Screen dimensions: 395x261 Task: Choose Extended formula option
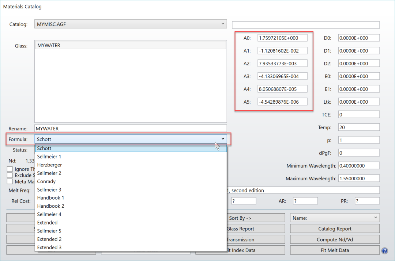pos(131,223)
